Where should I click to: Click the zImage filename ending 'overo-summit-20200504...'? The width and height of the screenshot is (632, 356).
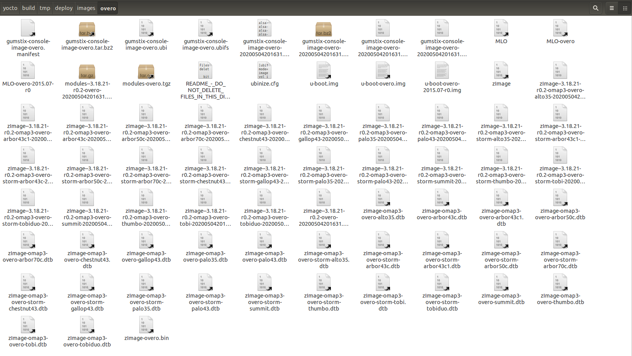coord(87,217)
